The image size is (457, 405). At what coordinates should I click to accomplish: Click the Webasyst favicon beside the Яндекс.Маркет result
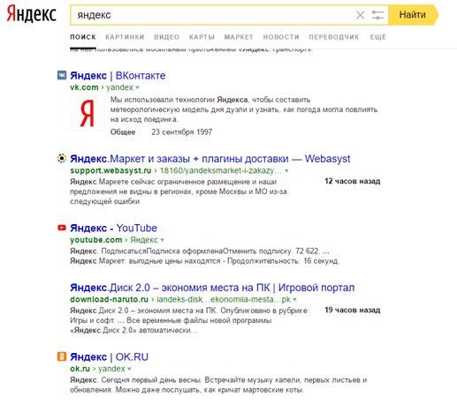coord(62,159)
